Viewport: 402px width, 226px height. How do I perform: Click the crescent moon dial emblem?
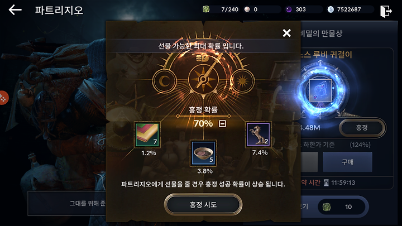pyautogui.click(x=164, y=81)
